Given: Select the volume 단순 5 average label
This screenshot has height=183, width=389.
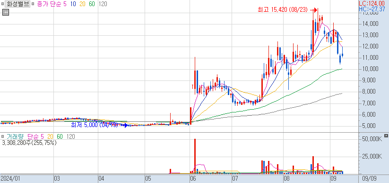Looking at the screenshot, I should click(x=35, y=136).
